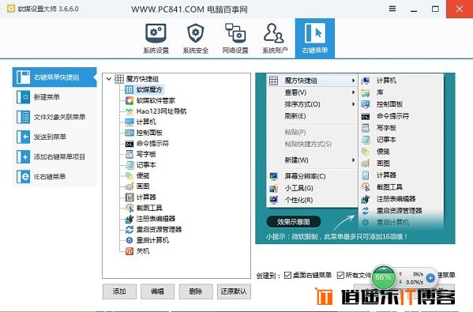Open the 系统安全 shield icon

(196, 38)
